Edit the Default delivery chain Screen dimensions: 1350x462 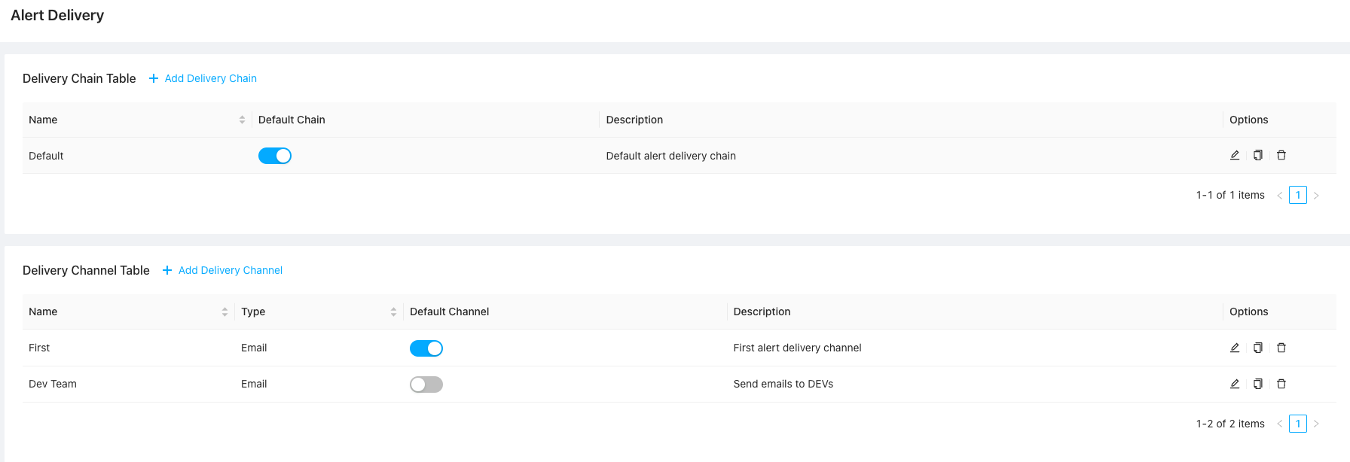pyautogui.click(x=1235, y=156)
